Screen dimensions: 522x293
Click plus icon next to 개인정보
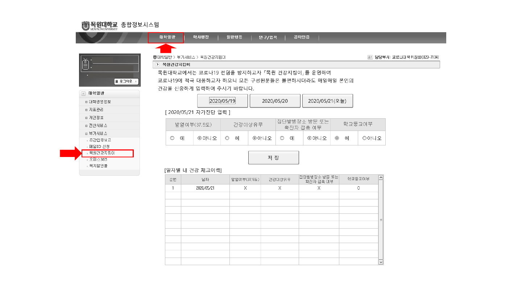[86, 118]
